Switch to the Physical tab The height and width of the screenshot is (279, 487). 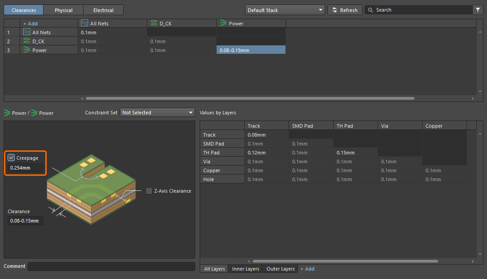point(63,10)
